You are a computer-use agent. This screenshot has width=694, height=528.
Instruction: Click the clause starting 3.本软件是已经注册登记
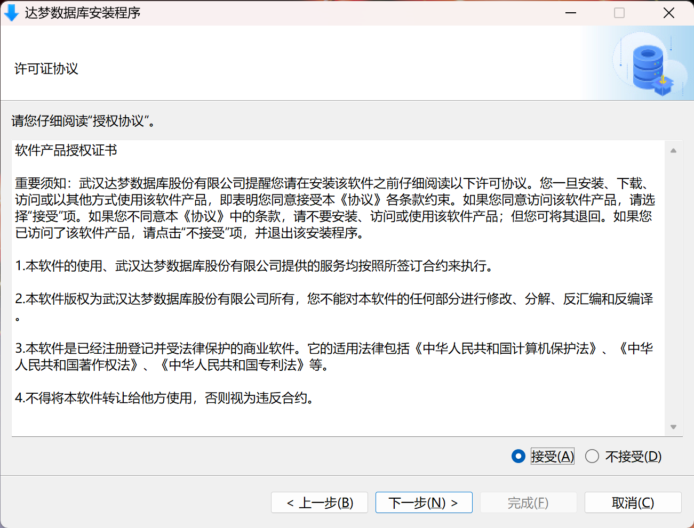334,348
